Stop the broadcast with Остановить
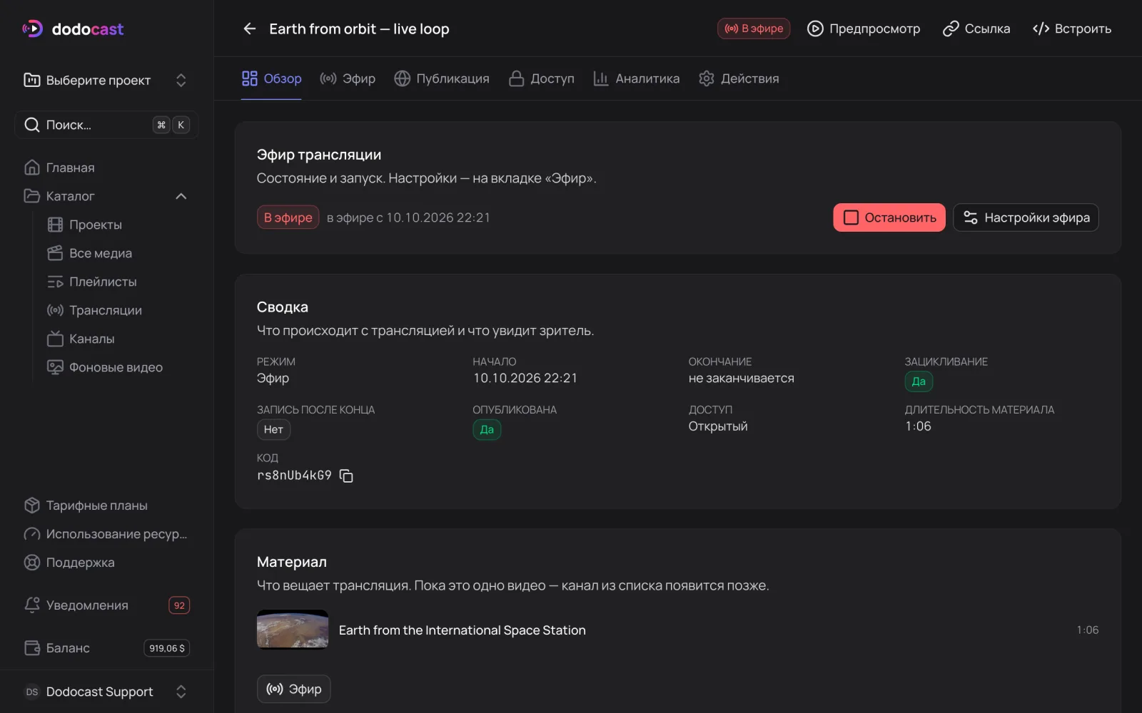1142x713 pixels. tap(889, 217)
